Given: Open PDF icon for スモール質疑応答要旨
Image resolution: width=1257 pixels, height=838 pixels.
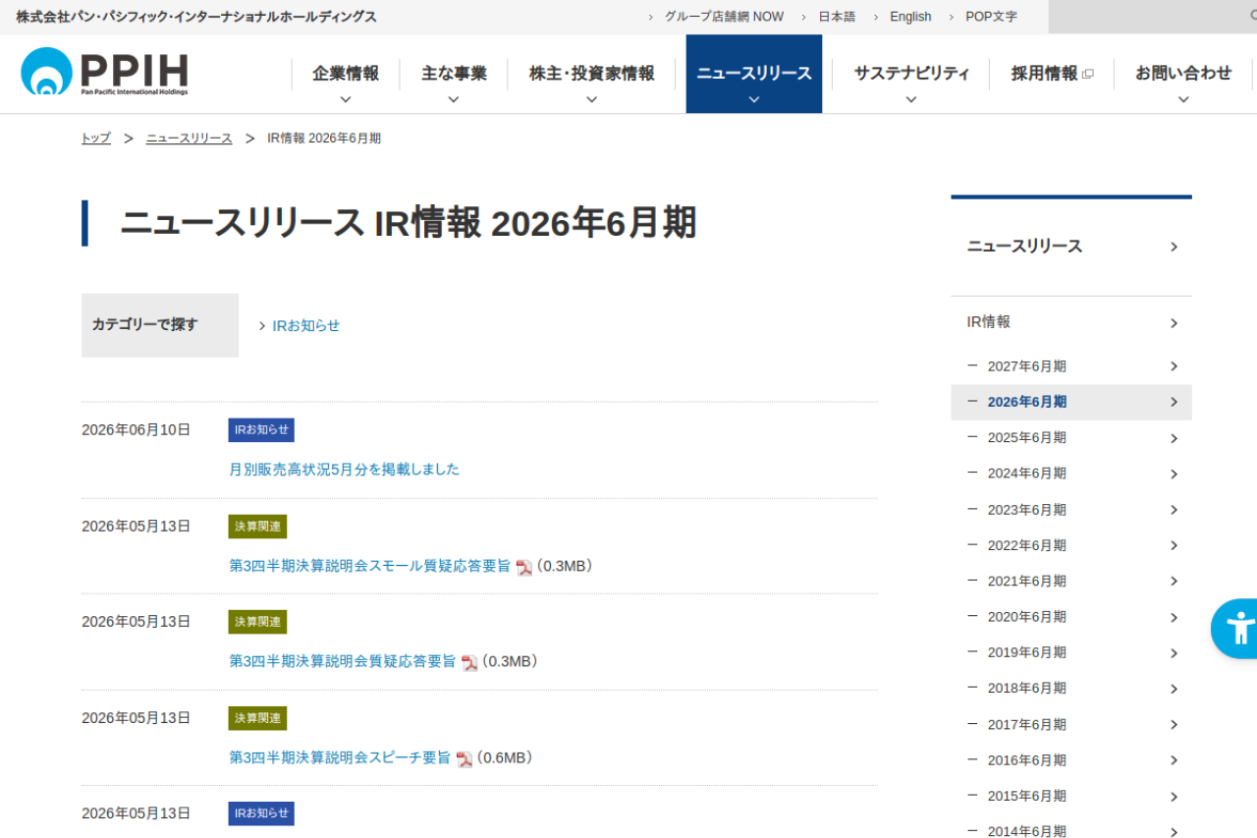Looking at the screenshot, I should 524,567.
